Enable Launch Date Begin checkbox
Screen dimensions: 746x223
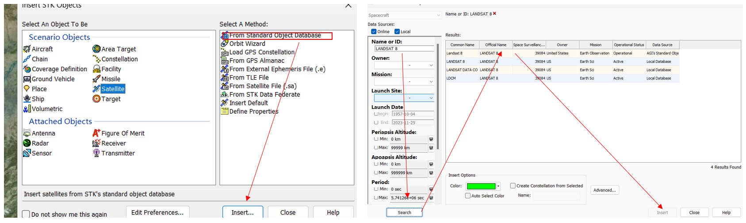pos(376,114)
